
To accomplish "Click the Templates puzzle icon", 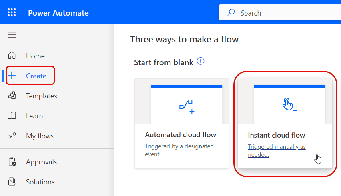I will pyautogui.click(x=12, y=96).
